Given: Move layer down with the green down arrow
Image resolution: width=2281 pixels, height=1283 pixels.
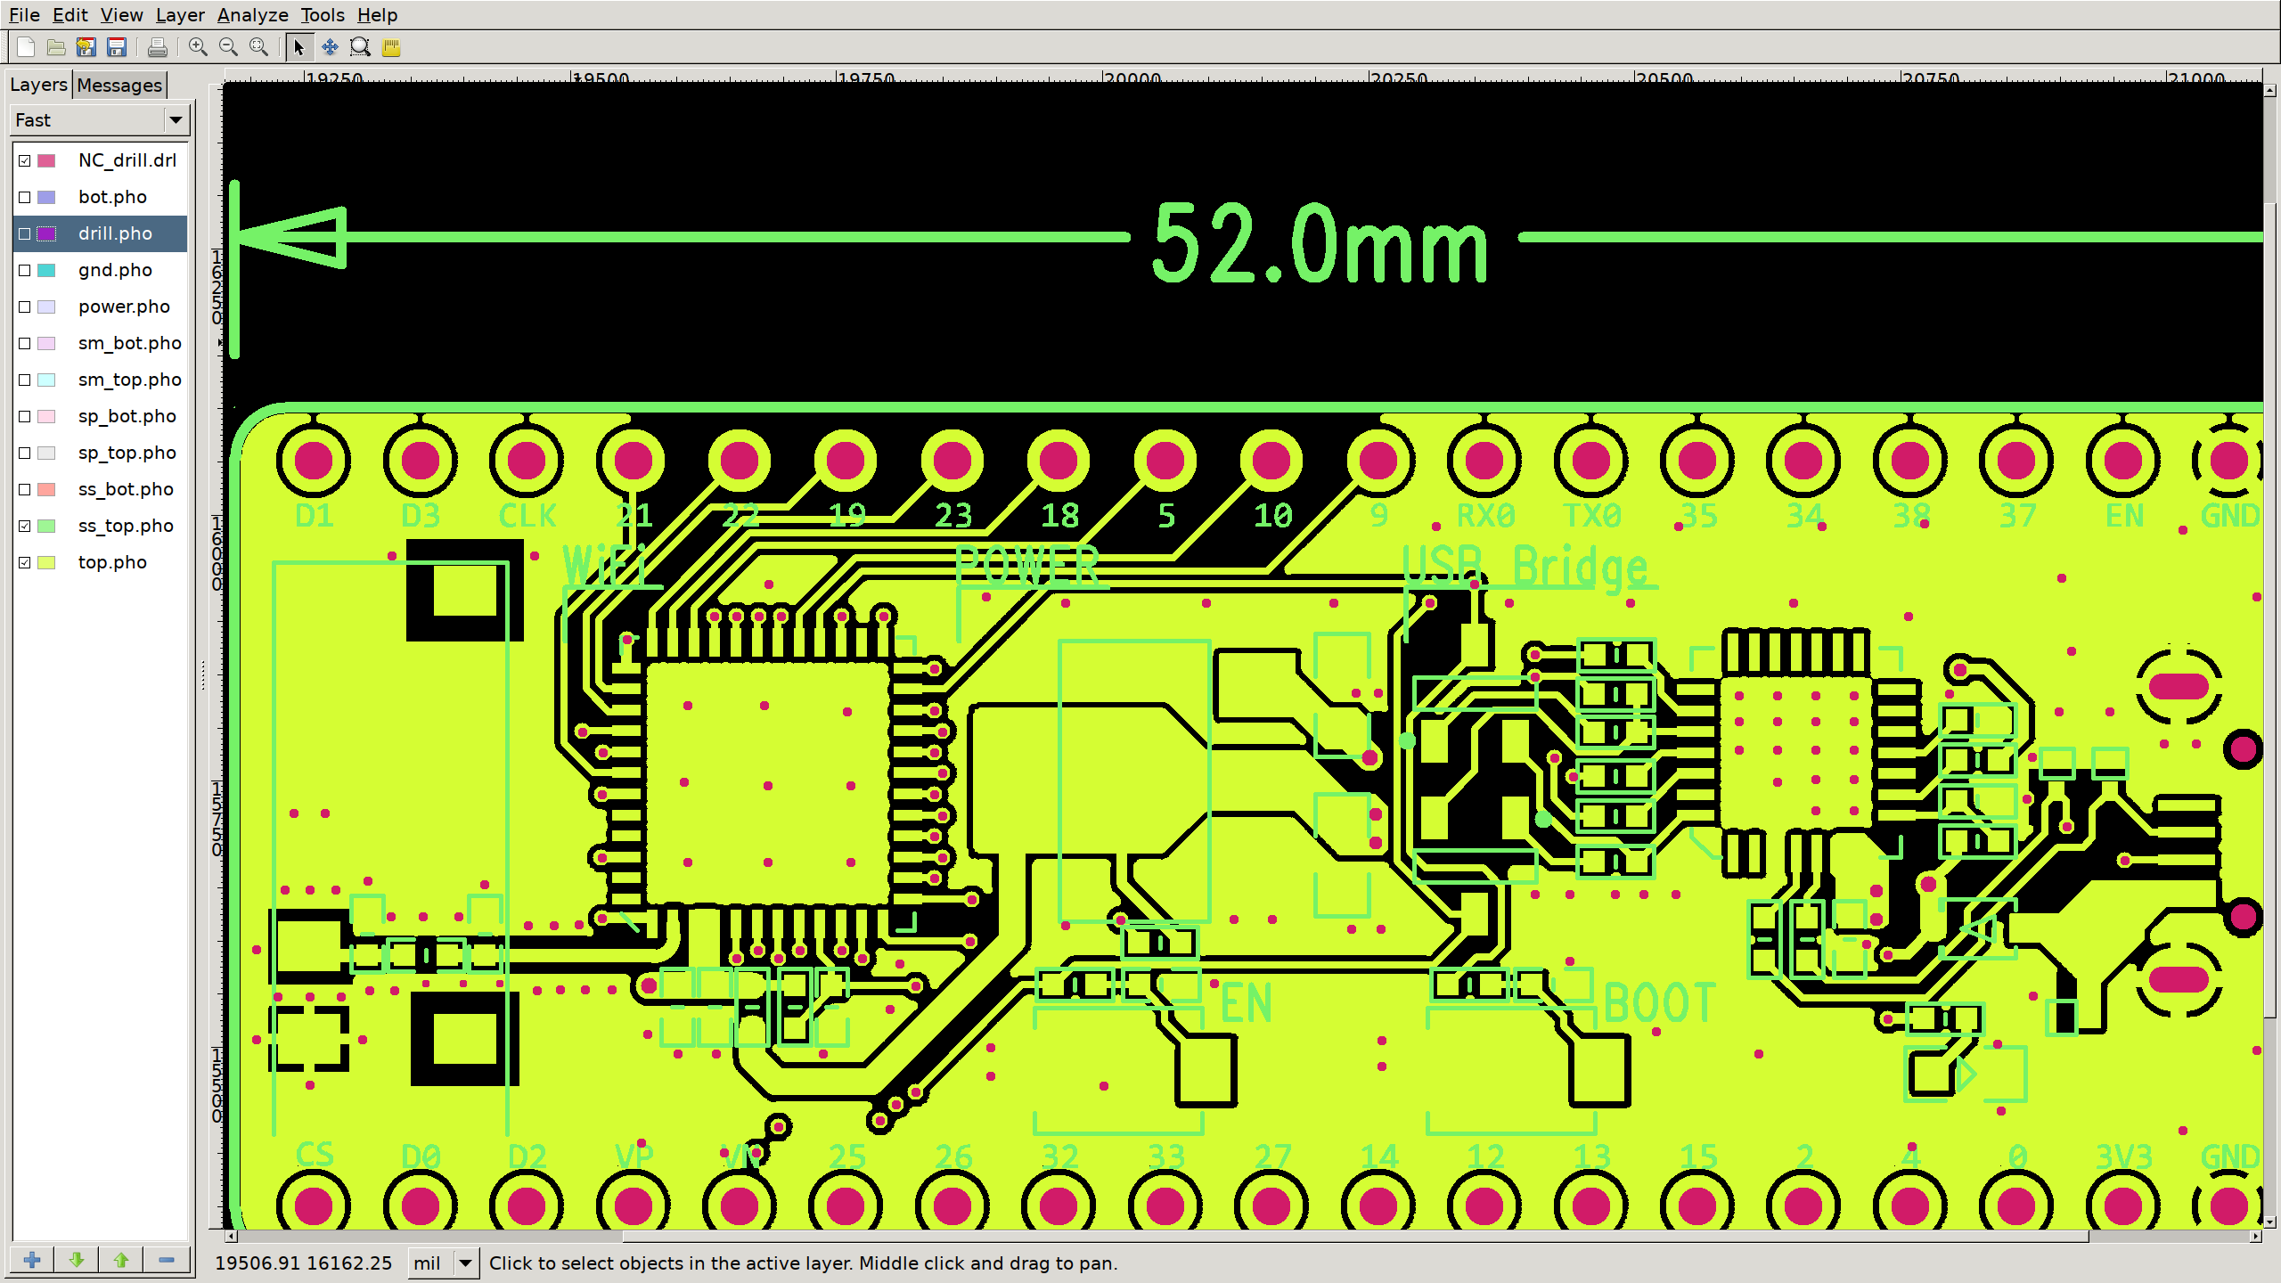Looking at the screenshot, I should 77,1259.
